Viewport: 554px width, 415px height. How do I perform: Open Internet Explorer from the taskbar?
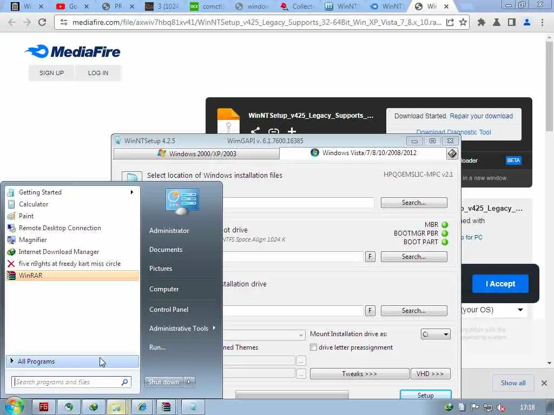[x=142, y=407]
